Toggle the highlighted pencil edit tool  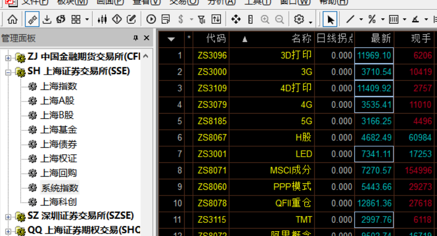tap(32, 19)
